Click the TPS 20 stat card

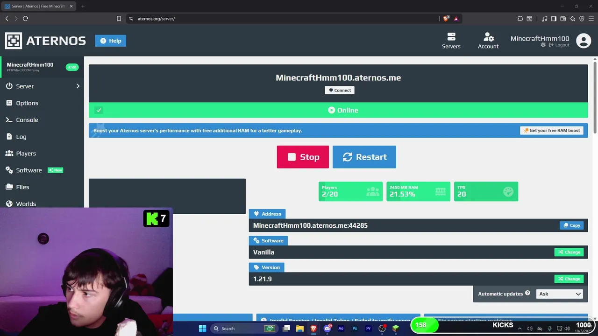(486, 191)
